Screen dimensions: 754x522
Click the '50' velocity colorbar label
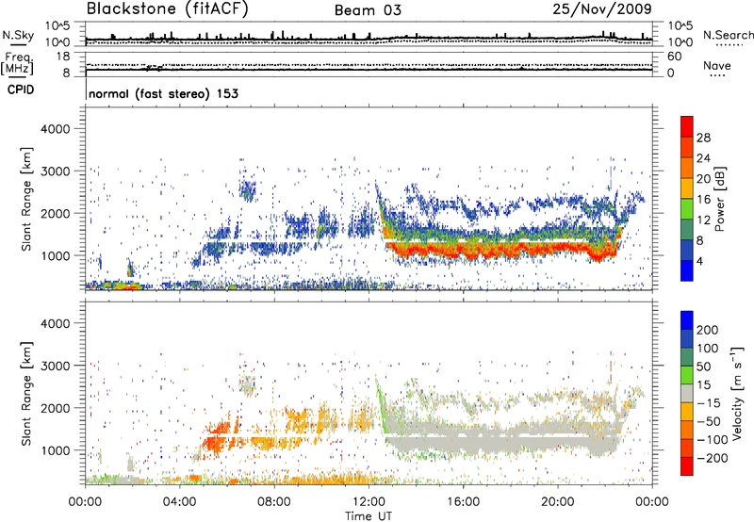703,367
